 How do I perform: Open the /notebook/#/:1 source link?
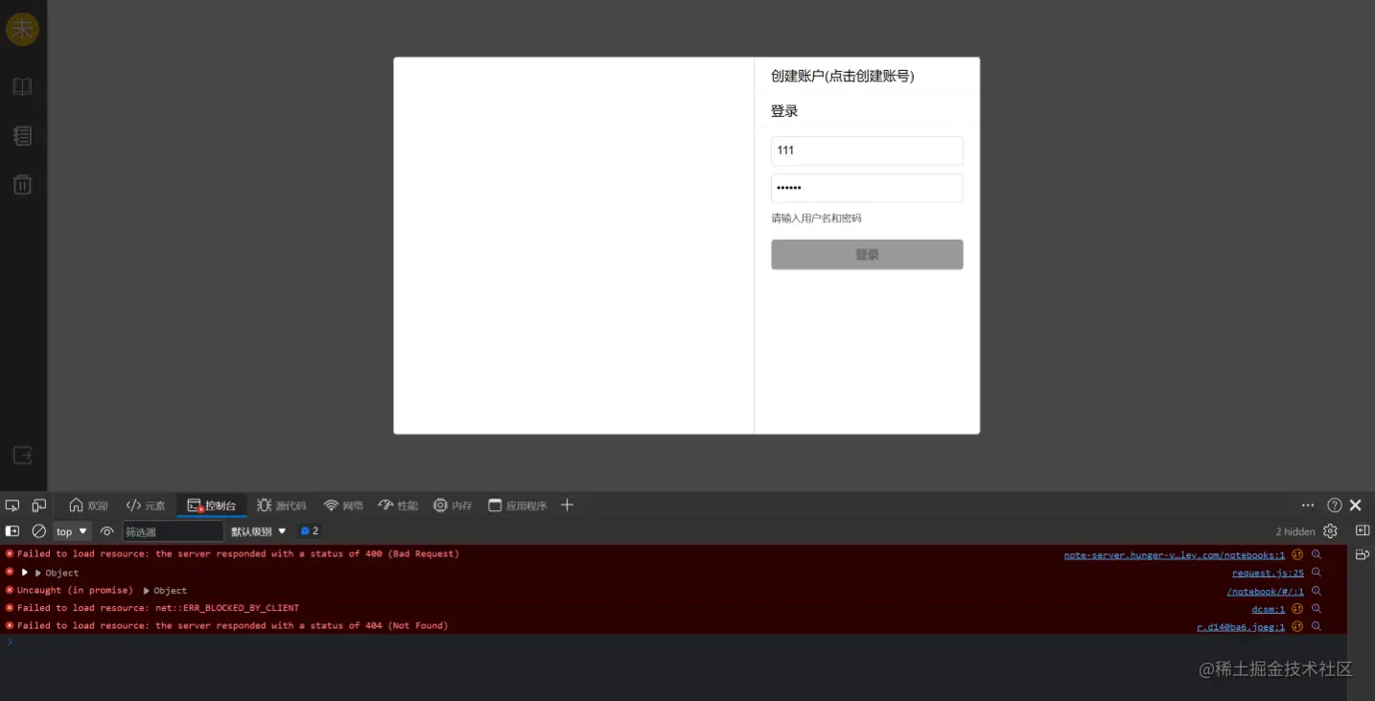click(1265, 592)
